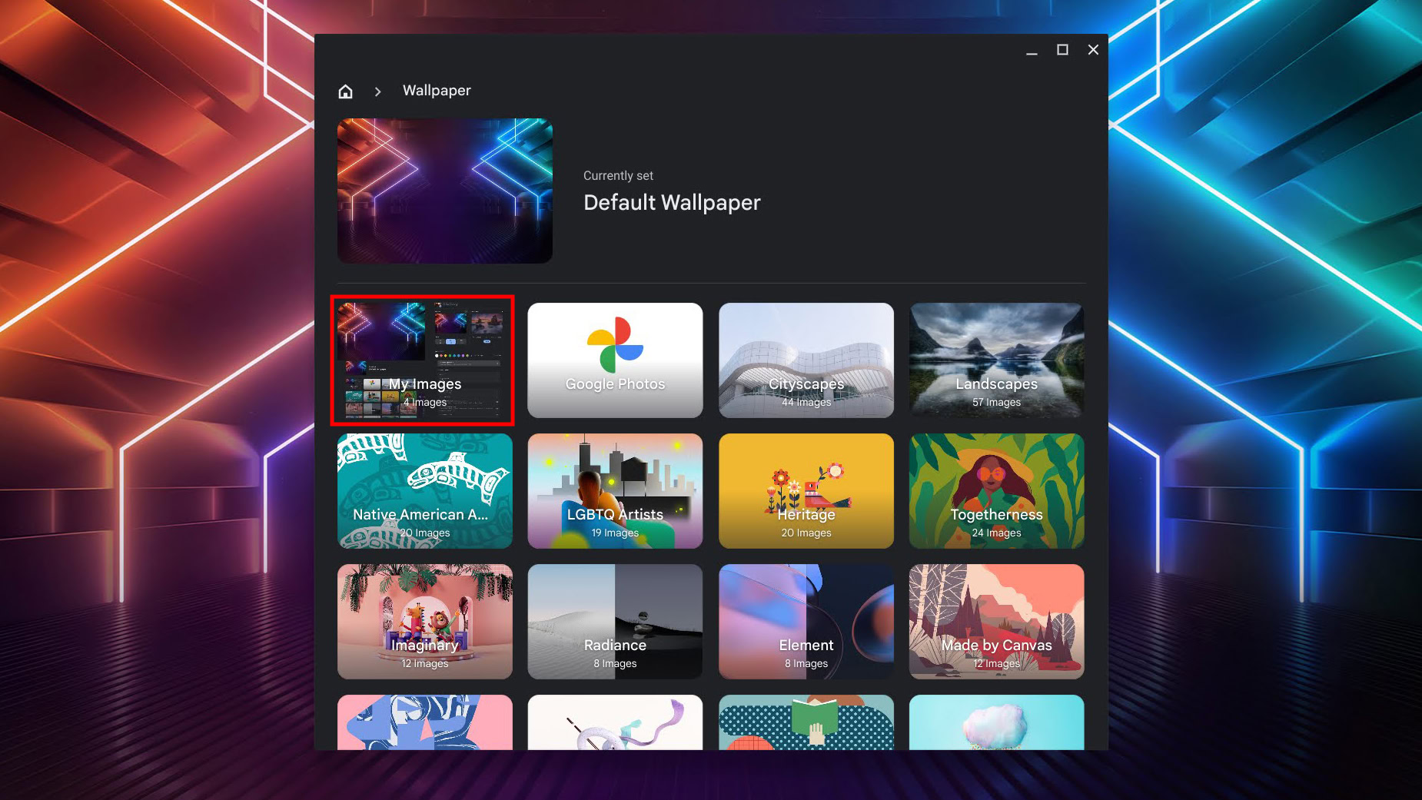1422x800 pixels.
Task: Maximize the Wallpaper window
Action: coord(1062,50)
